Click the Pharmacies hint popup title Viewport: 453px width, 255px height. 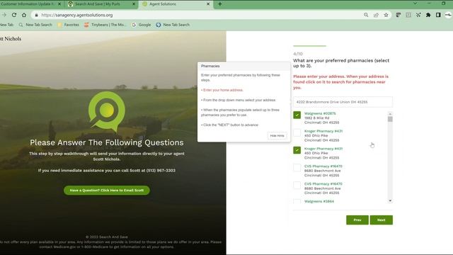(x=210, y=66)
